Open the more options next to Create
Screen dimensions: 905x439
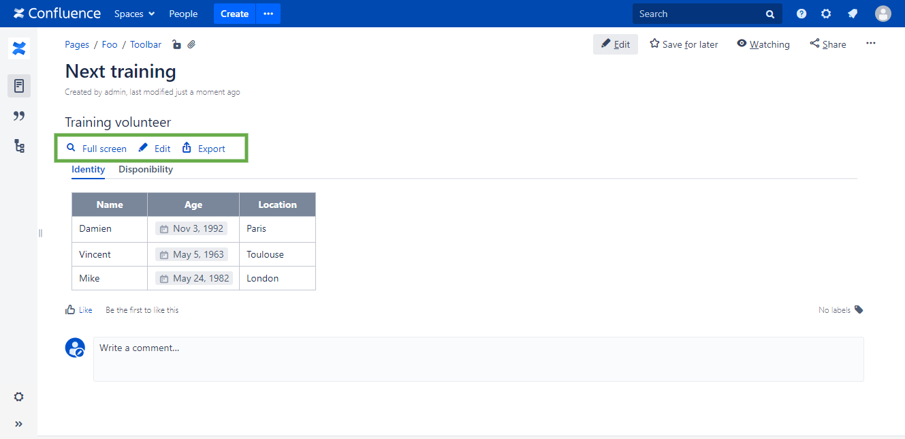coord(268,14)
